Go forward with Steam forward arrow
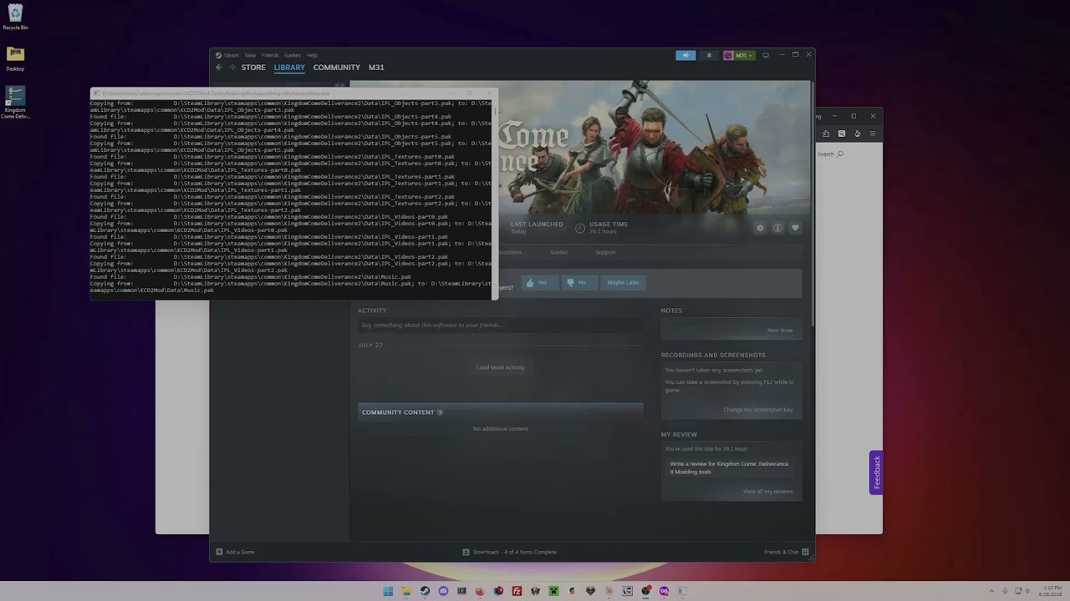1070x601 pixels. [x=232, y=68]
